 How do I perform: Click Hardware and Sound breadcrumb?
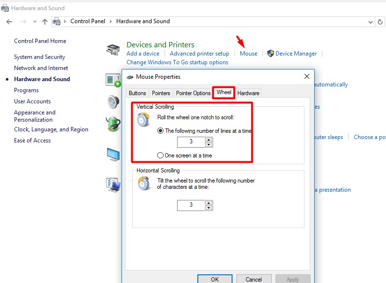pos(143,21)
